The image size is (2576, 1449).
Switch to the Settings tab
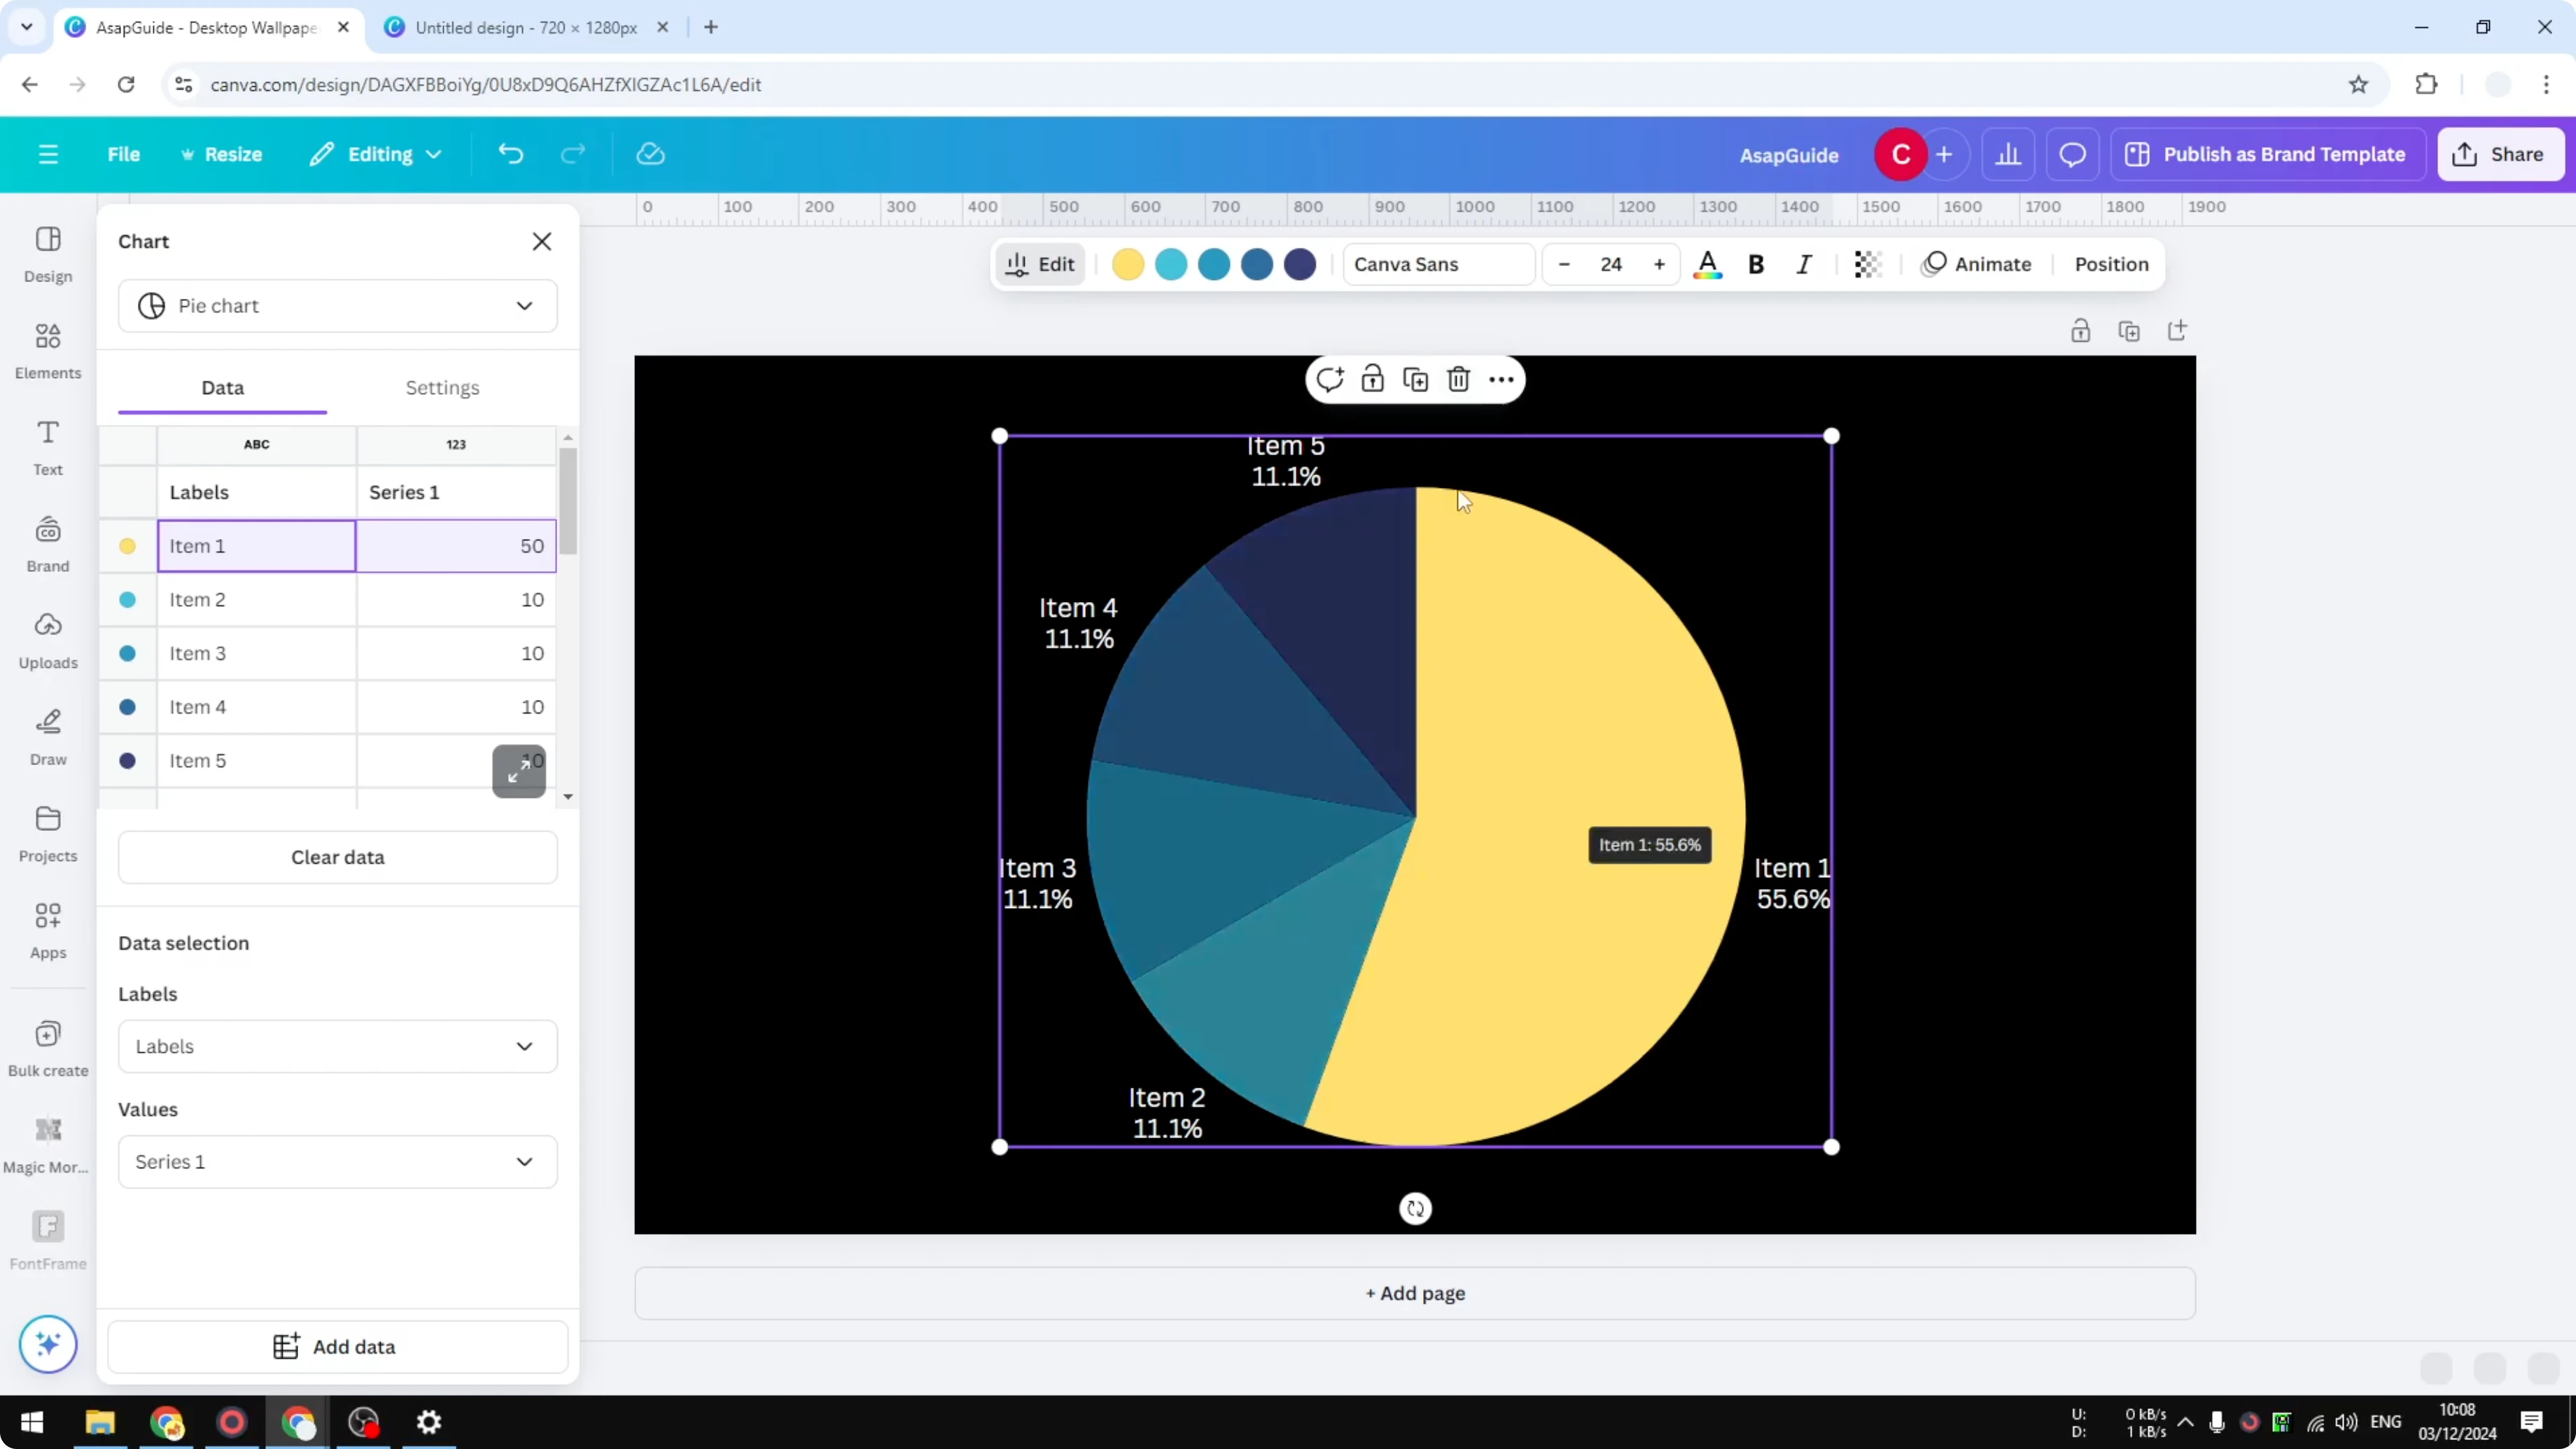(443, 388)
